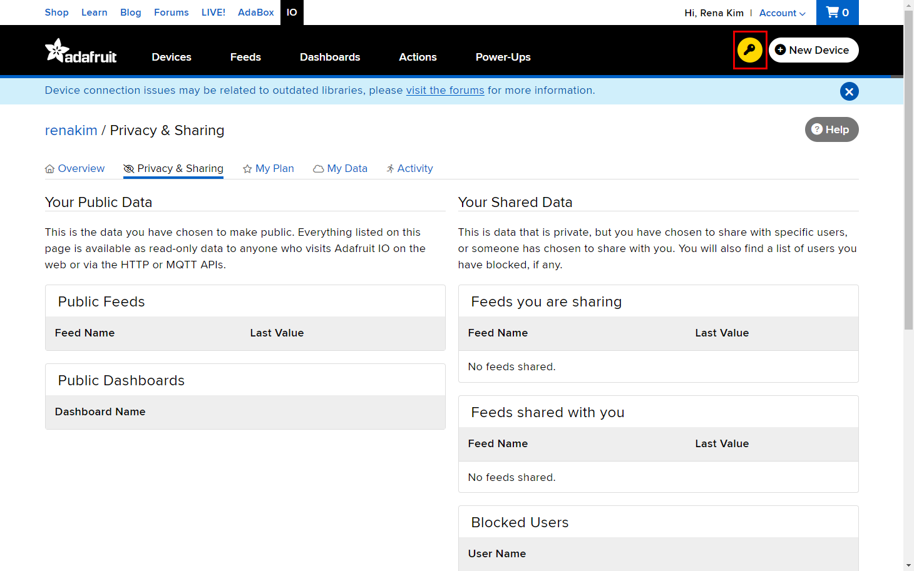Click 'Feeds you are sharing' heading
The height and width of the screenshot is (571, 914).
tap(547, 301)
